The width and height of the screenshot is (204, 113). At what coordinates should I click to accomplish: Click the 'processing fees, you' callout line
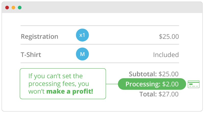(59, 84)
